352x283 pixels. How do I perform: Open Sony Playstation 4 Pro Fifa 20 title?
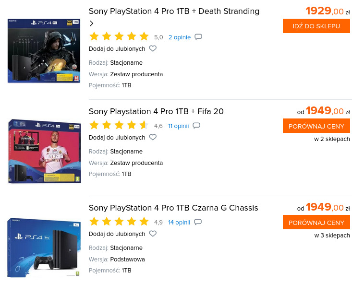(156, 111)
